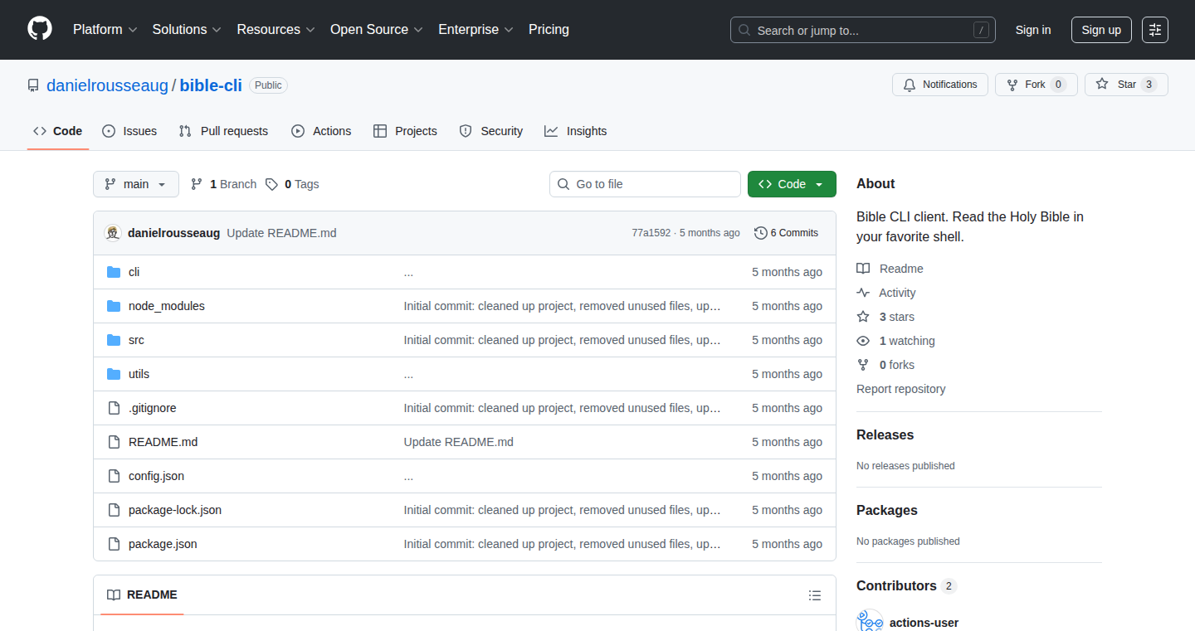The image size is (1195, 631).
Task: Click the repository book icon beside danielrousseaug
Action: (33, 85)
